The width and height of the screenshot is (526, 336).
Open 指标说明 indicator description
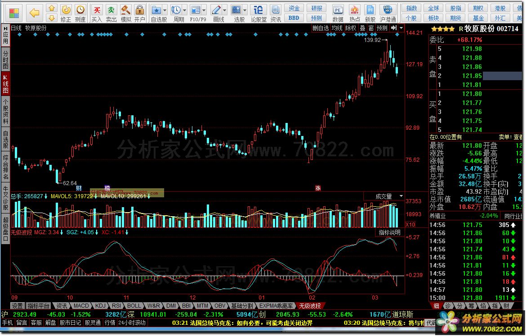[x=389, y=232]
